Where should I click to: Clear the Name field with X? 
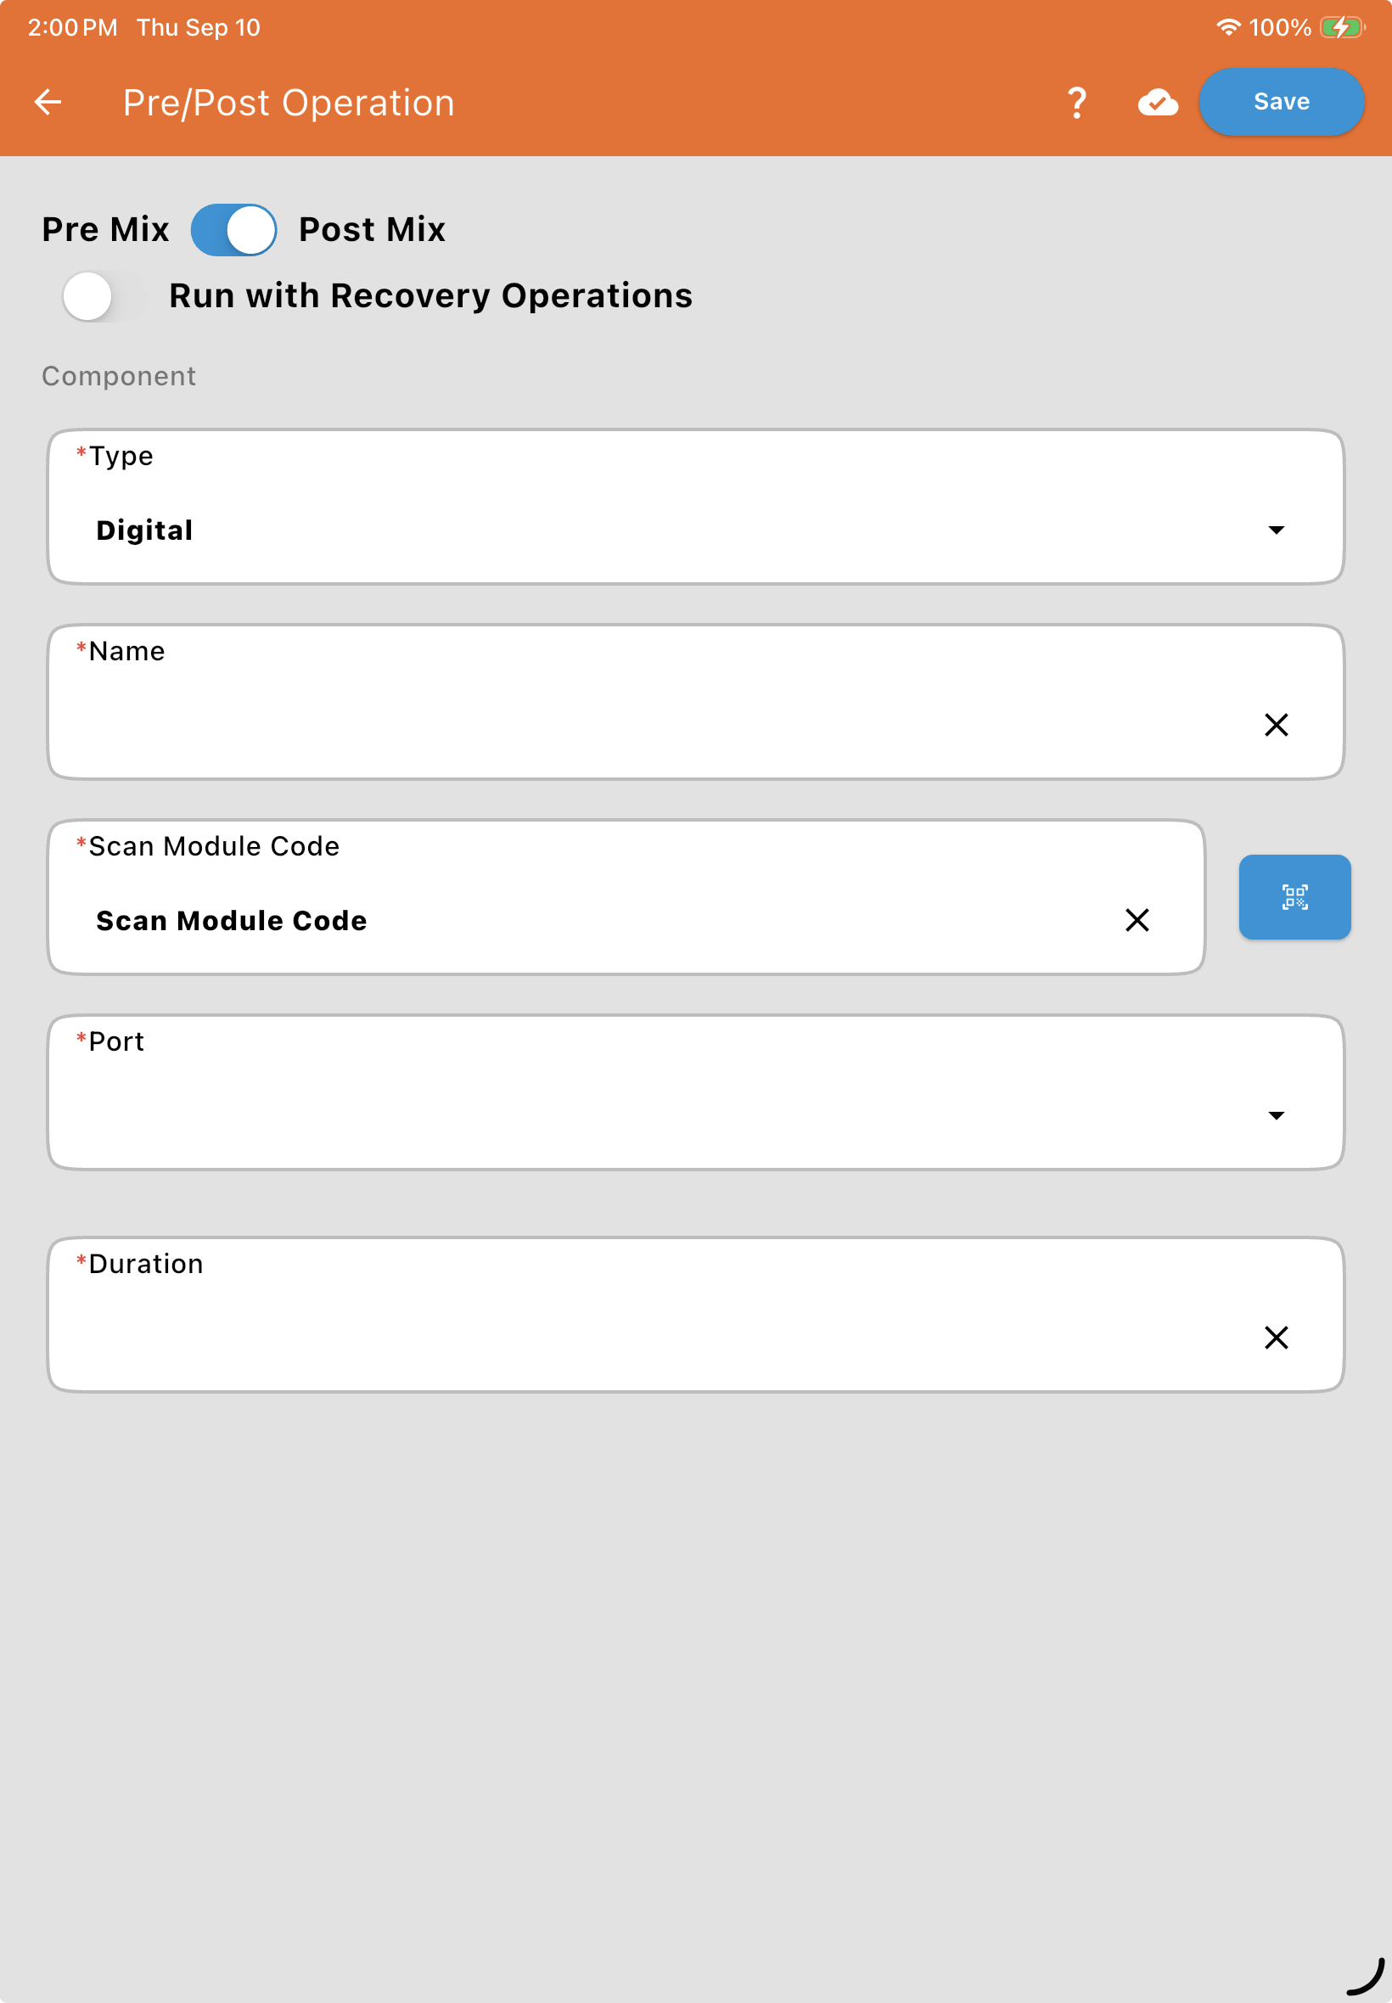click(1276, 725)
